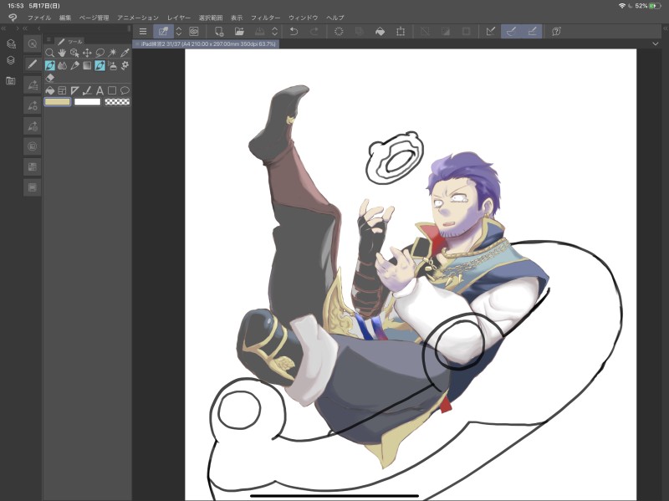Viewport: 669px width, 501px height.
Task: Open the Clip Studio spiral launcher
Action: click(194, 31)
